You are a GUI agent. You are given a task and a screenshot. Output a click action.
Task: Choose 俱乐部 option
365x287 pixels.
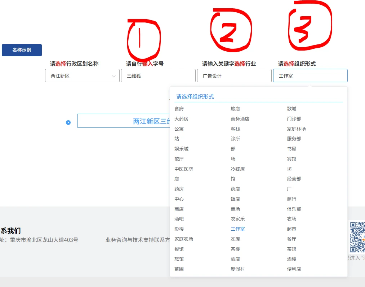(294, 209)
